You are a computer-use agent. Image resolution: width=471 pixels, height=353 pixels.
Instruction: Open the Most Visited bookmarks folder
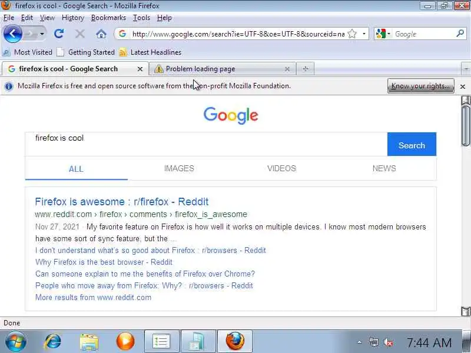tap(28, 52)
